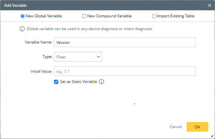The width and height of the screenshot is (215, 139).
Task: Uncheck the Set as Static Variable checkbox
Action: 56,82
